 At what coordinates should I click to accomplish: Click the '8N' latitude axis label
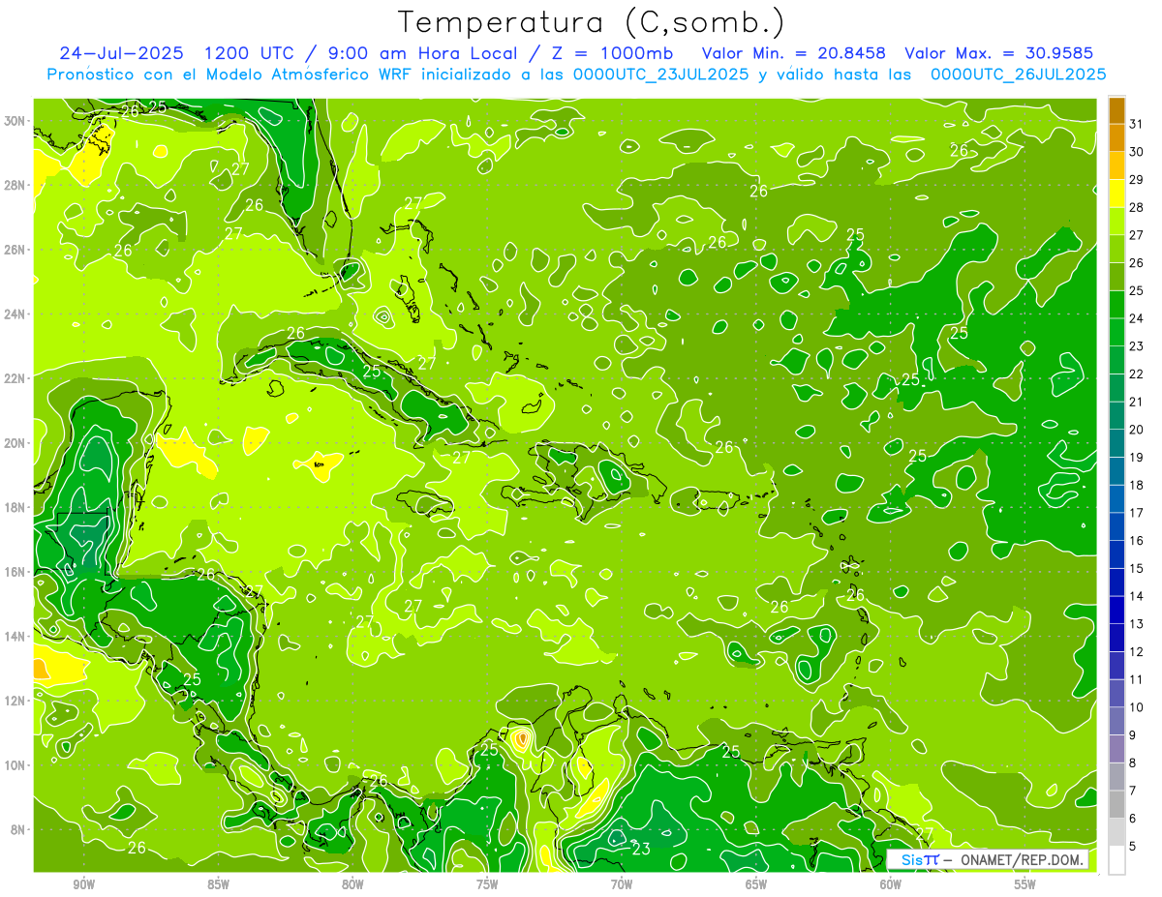pos(19,829)
